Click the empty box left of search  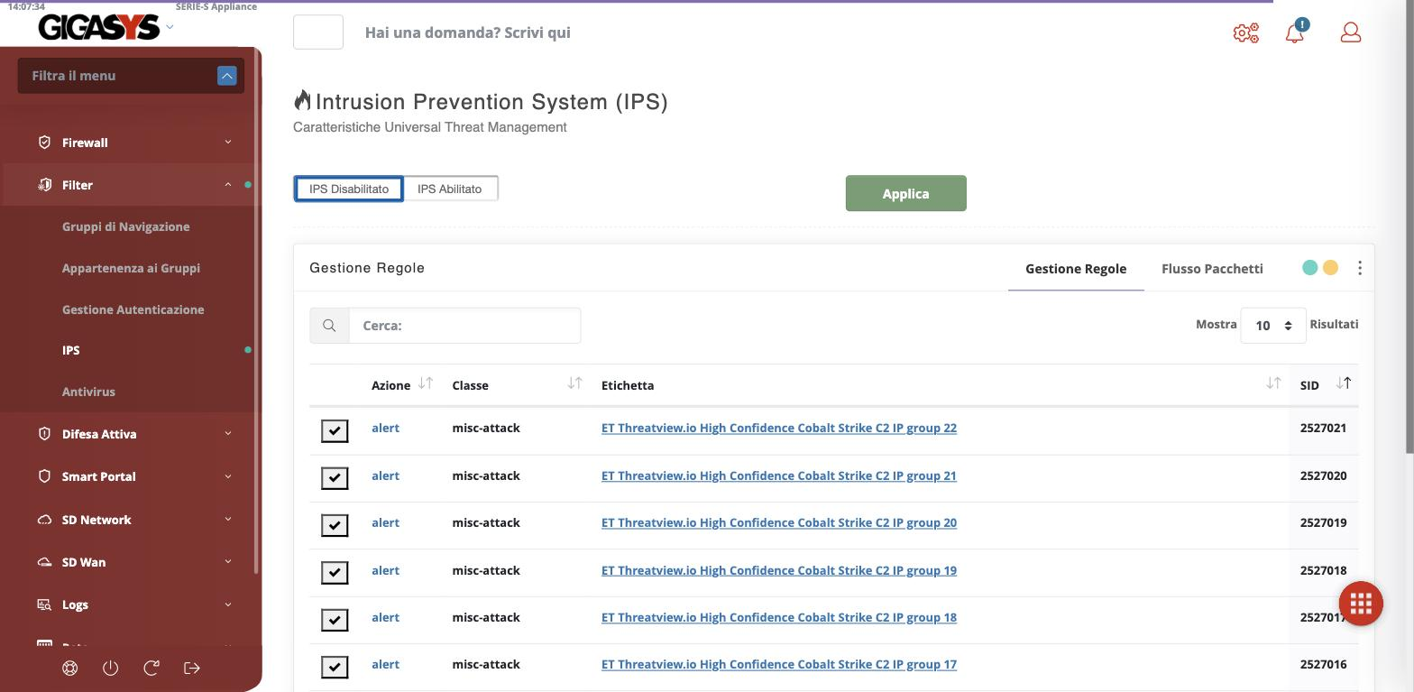pos(318,32)
